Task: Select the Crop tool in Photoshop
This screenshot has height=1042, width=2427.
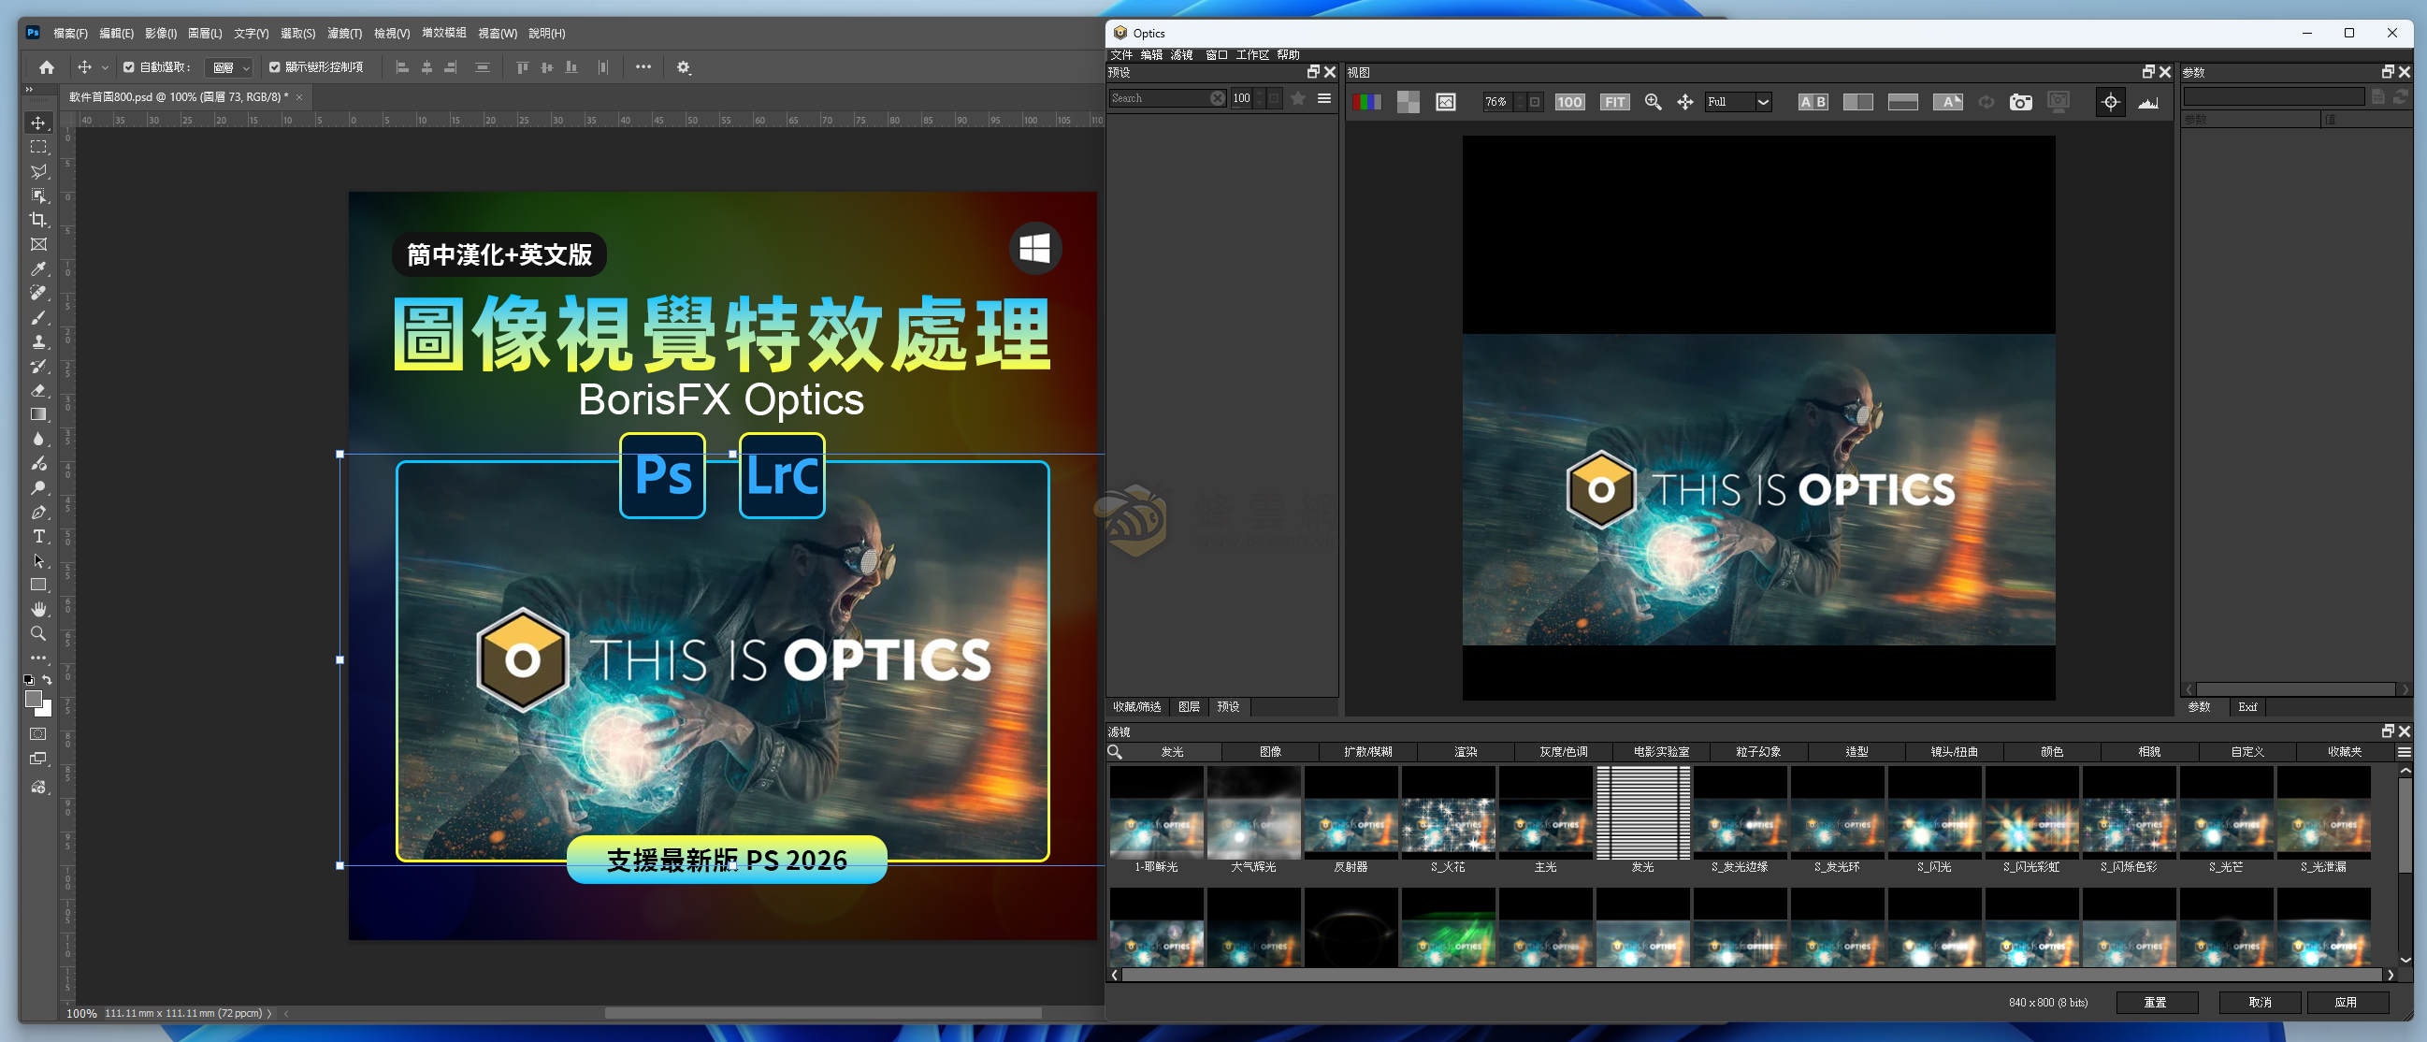Action: coord(38,220)
